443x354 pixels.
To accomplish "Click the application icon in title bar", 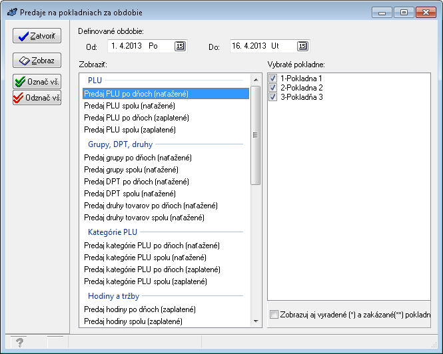I will [x=12, y=12].
